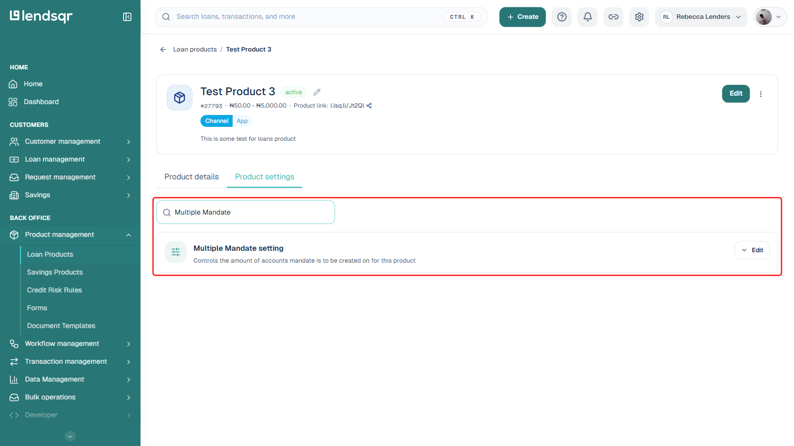The height and width of the screenshot is (446, 794).
Task: Expand Loan management menu
Action: [70, 160]
